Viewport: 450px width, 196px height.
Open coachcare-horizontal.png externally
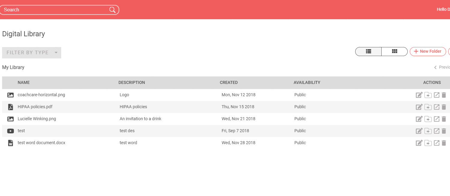[437, 95]
